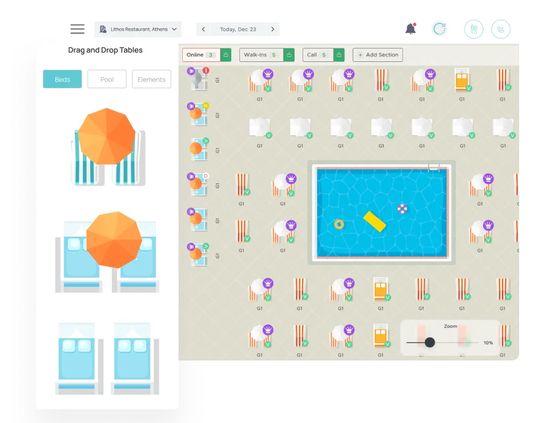Open the date picker showing Today, Dec 23
Viewport: 556px width, 423px height.
[x=238, y=29]
